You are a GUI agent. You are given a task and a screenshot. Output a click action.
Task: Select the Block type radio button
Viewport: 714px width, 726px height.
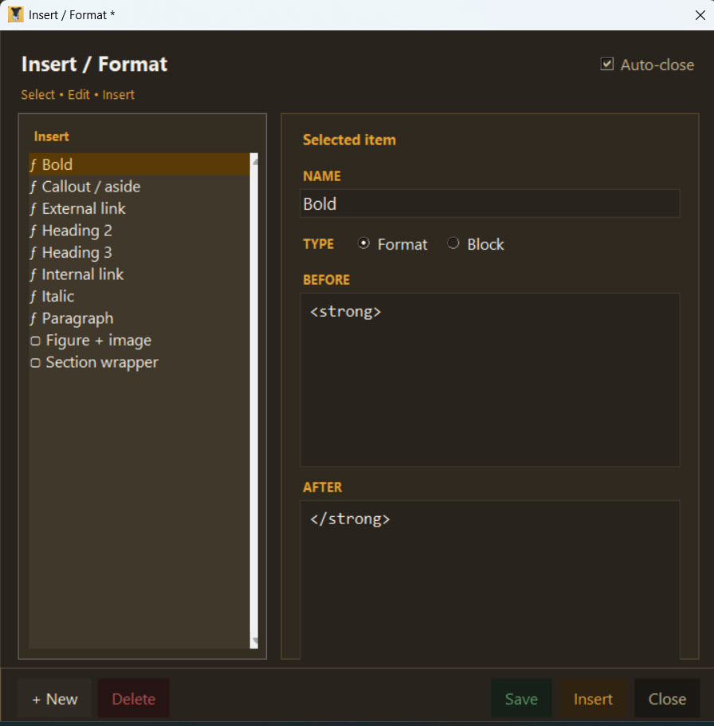[x=453, y=243]
